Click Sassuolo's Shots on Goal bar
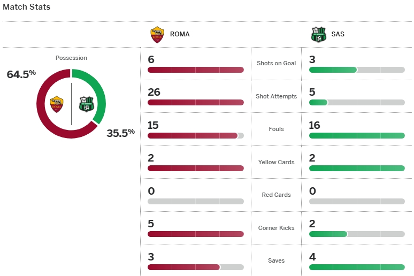Screen dimensions: 414x276 click(x=357, y=70)
